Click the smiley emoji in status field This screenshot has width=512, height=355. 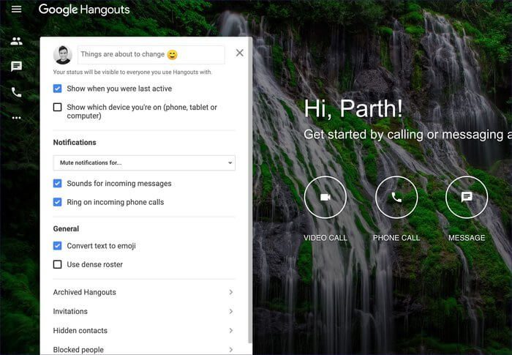(172, 55)
